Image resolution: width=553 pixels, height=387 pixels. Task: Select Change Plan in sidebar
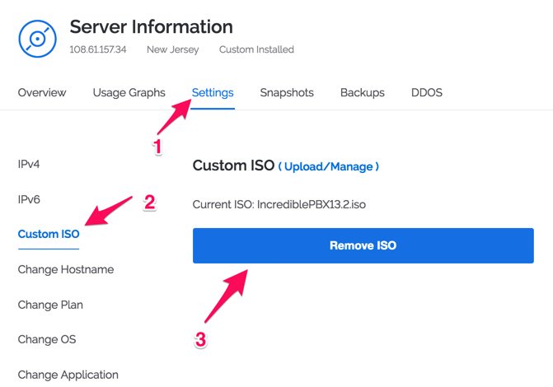(x=50, y=305)
